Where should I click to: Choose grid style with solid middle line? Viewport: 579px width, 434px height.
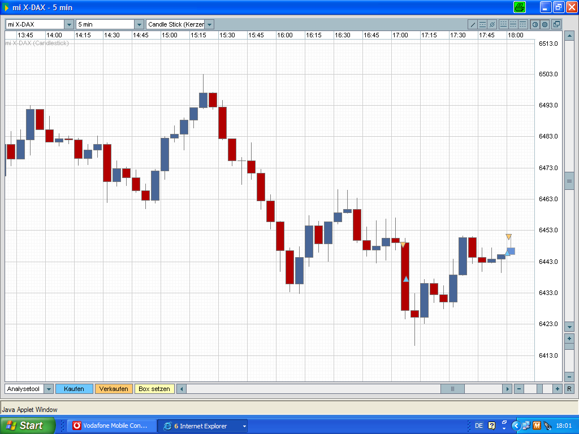click(x=513, y=25)
